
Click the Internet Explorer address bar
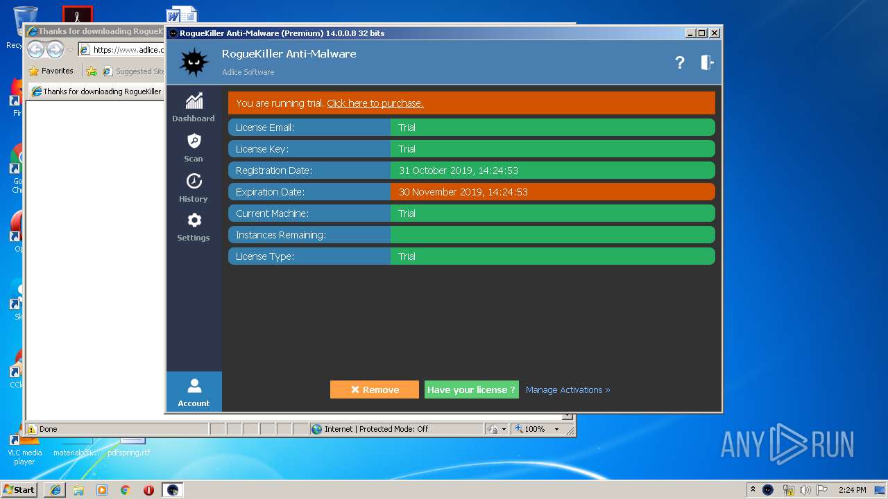[x=121, y=49]
